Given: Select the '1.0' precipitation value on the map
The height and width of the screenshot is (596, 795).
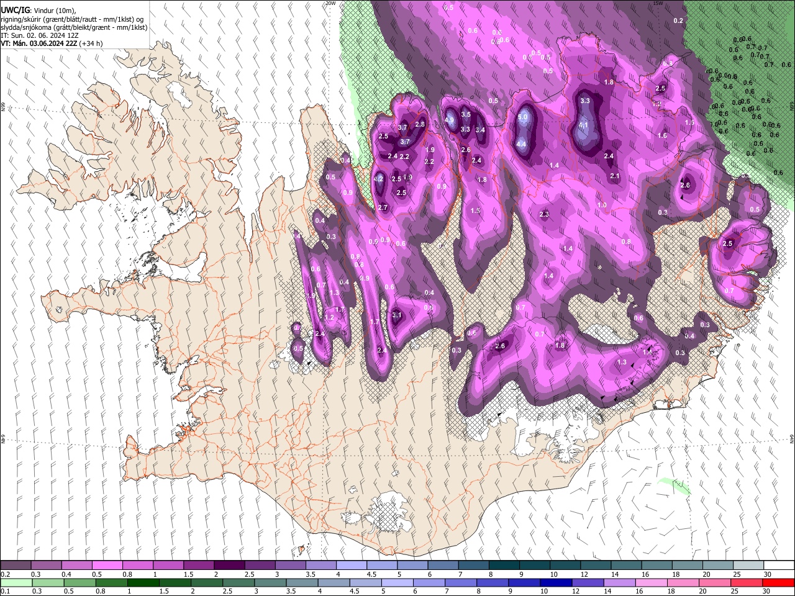Looking at the screenshot, I should (602, 205).
